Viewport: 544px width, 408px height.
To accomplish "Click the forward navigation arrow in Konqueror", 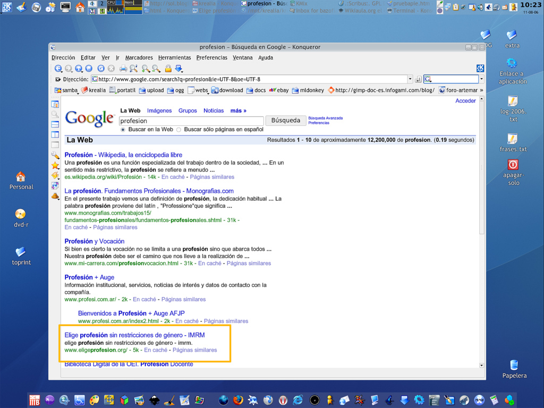I will click(69, 69).
